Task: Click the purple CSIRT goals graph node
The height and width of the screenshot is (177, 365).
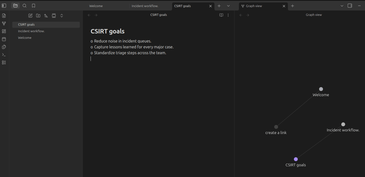Action: click(x=296, y=159)
